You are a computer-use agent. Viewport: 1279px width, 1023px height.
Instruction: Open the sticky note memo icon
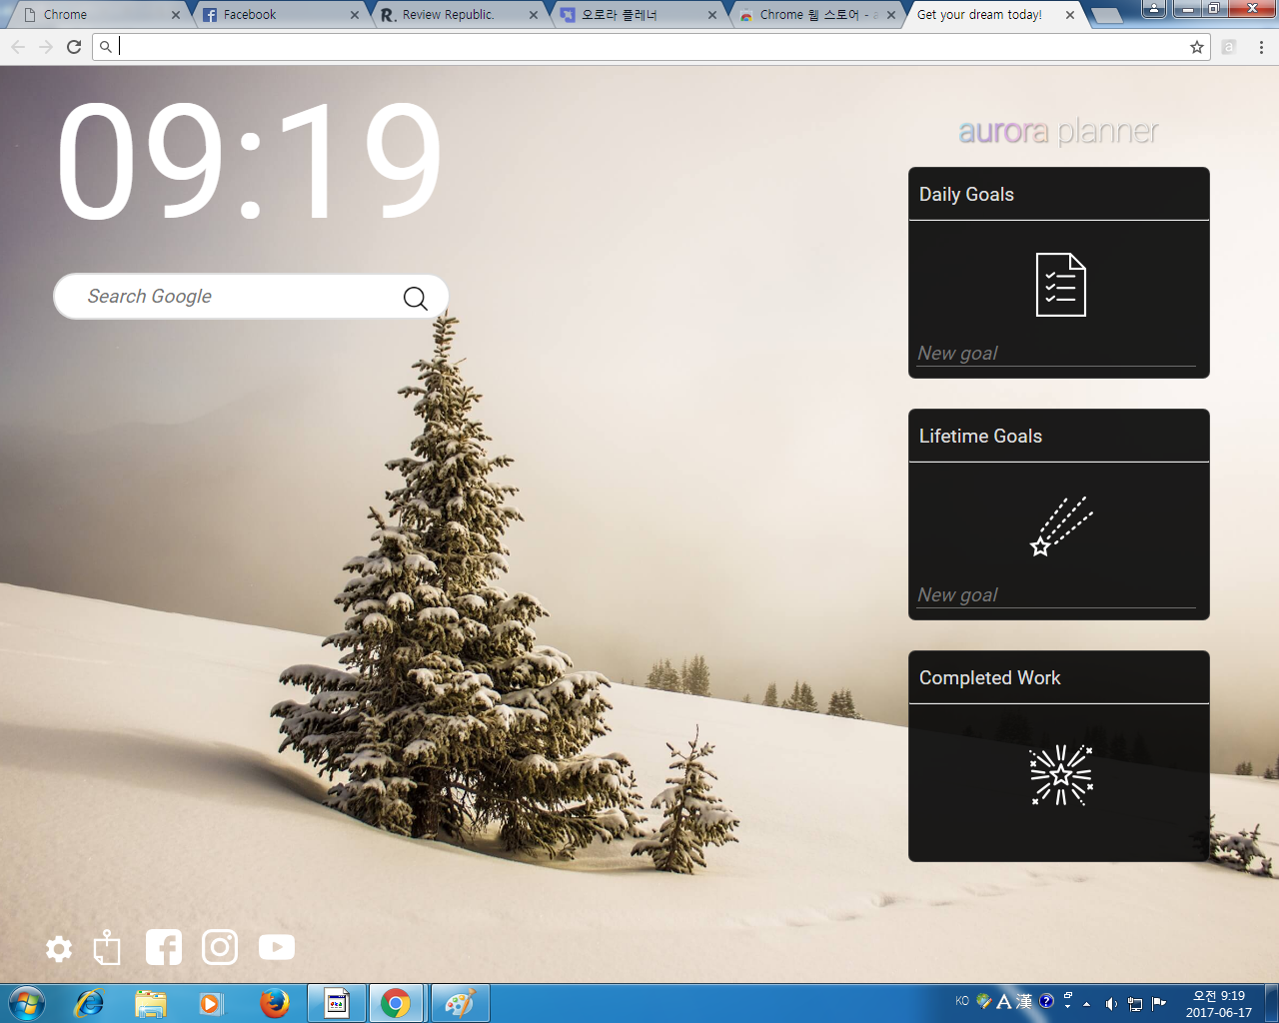coord(107,947)
